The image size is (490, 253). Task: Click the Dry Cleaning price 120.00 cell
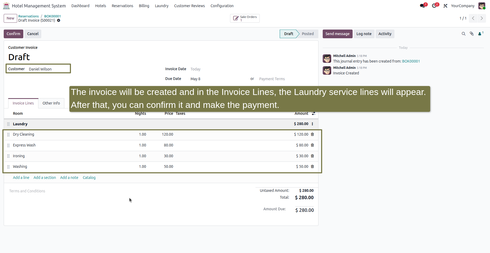(x=168, y=134)
